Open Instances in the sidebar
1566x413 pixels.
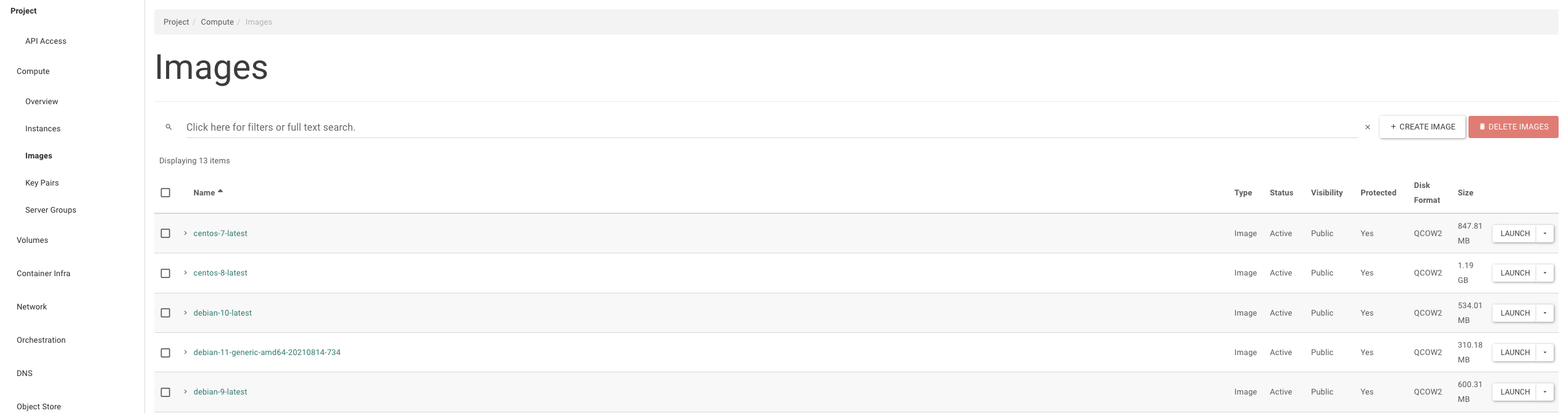(x=43, y=129)
